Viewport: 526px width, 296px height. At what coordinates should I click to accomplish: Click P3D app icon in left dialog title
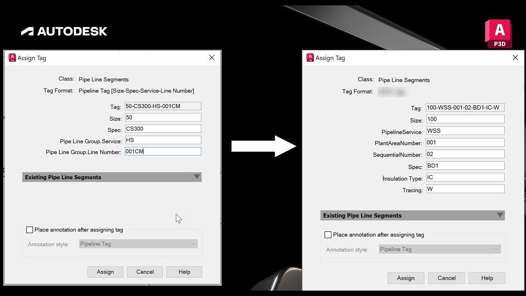(12, 58)
